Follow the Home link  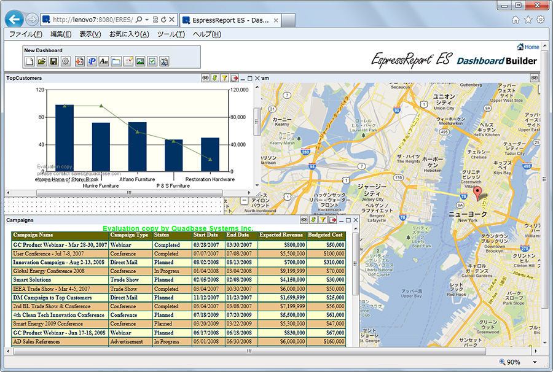point(528,47)
